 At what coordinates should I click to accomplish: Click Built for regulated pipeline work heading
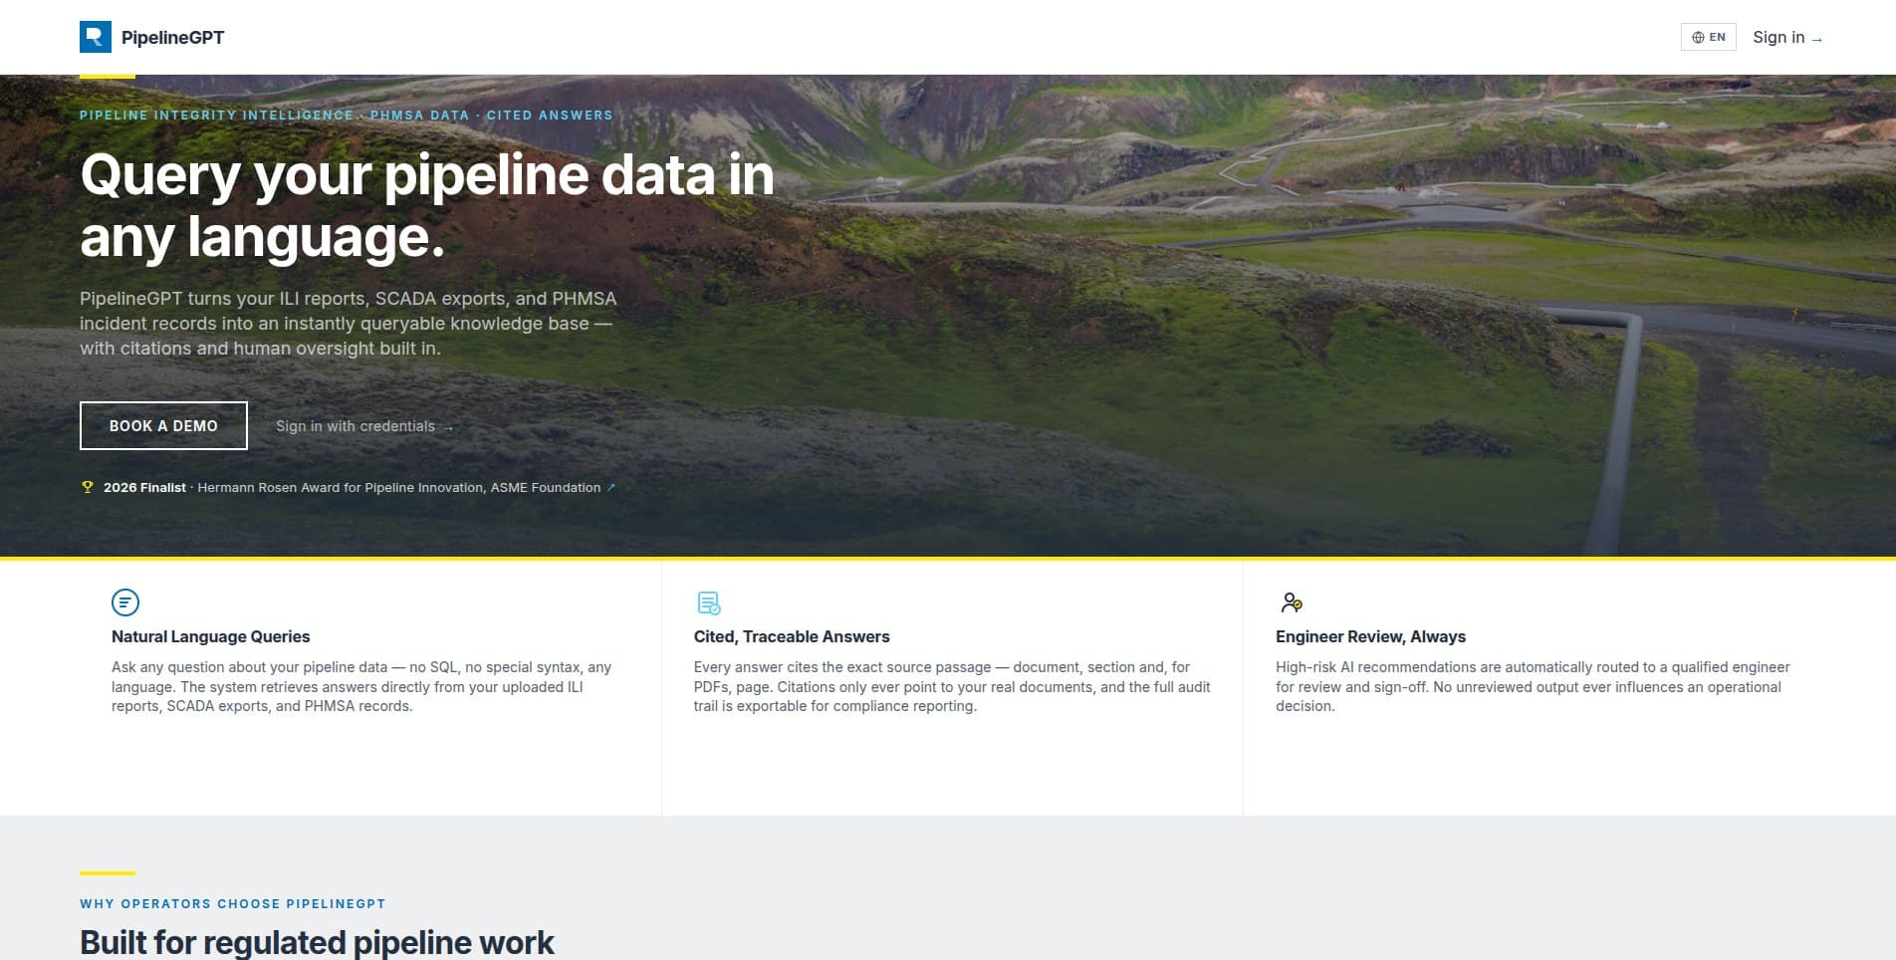click(x=317, y=942)
